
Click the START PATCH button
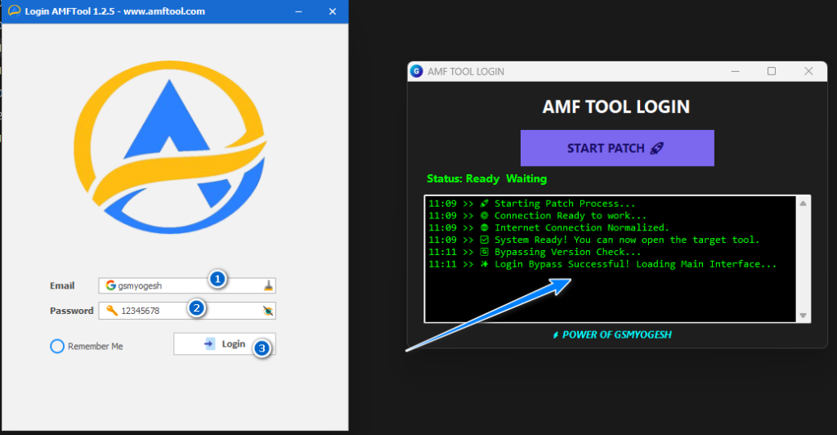point(617,148)
